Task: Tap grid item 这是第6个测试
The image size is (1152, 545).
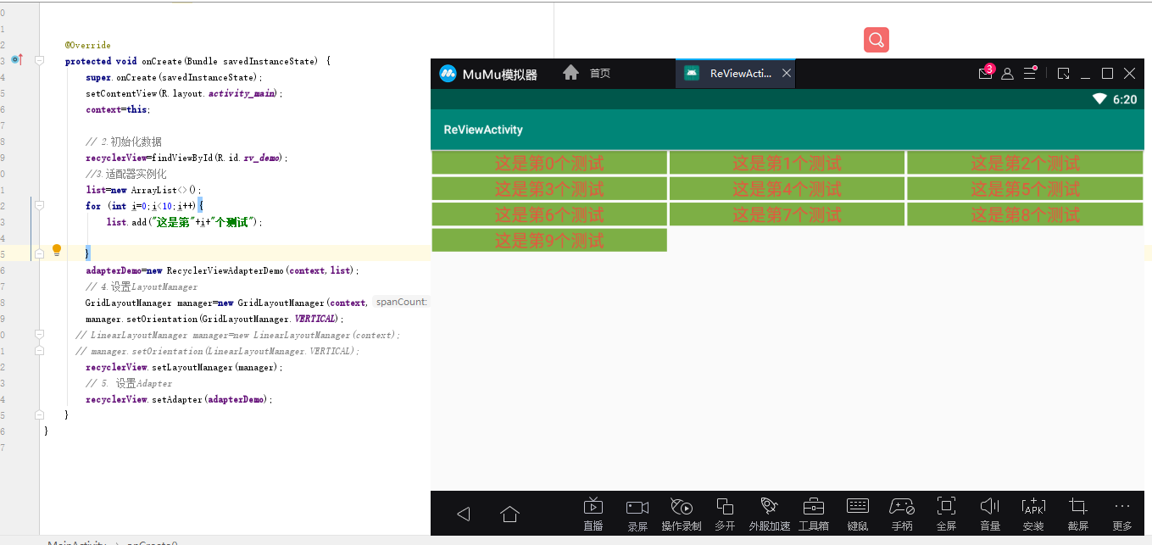Action: [x=549, y=214]
